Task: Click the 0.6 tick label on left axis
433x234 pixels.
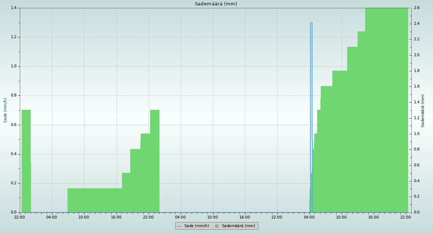Action: pos(14,125)
